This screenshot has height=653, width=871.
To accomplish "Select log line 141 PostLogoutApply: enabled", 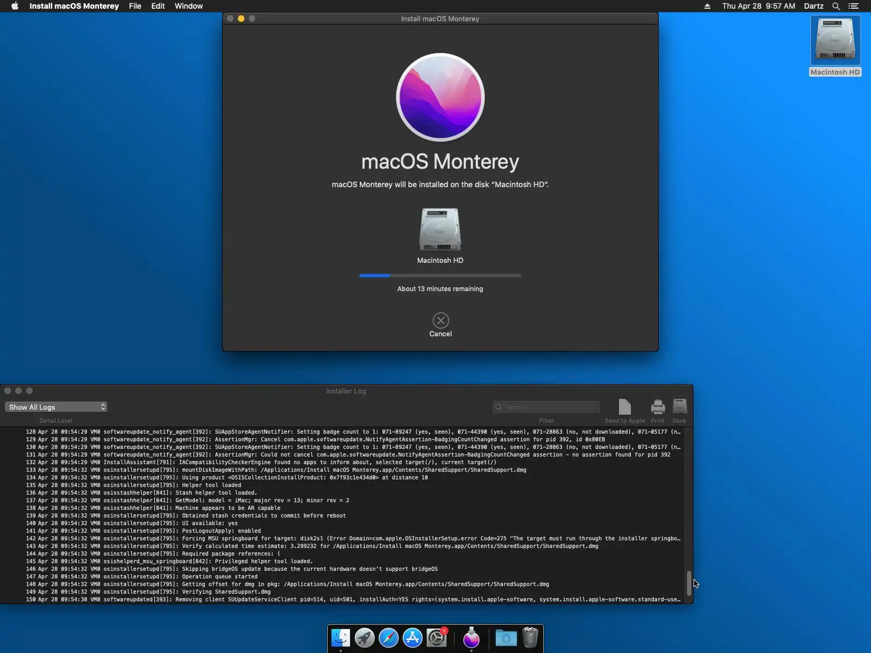I will tap(343, 531).
